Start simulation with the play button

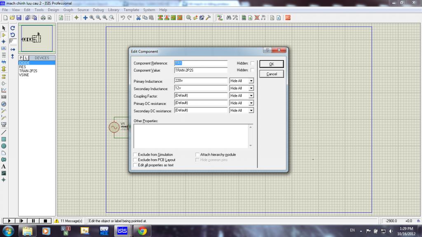click(9, 221)
